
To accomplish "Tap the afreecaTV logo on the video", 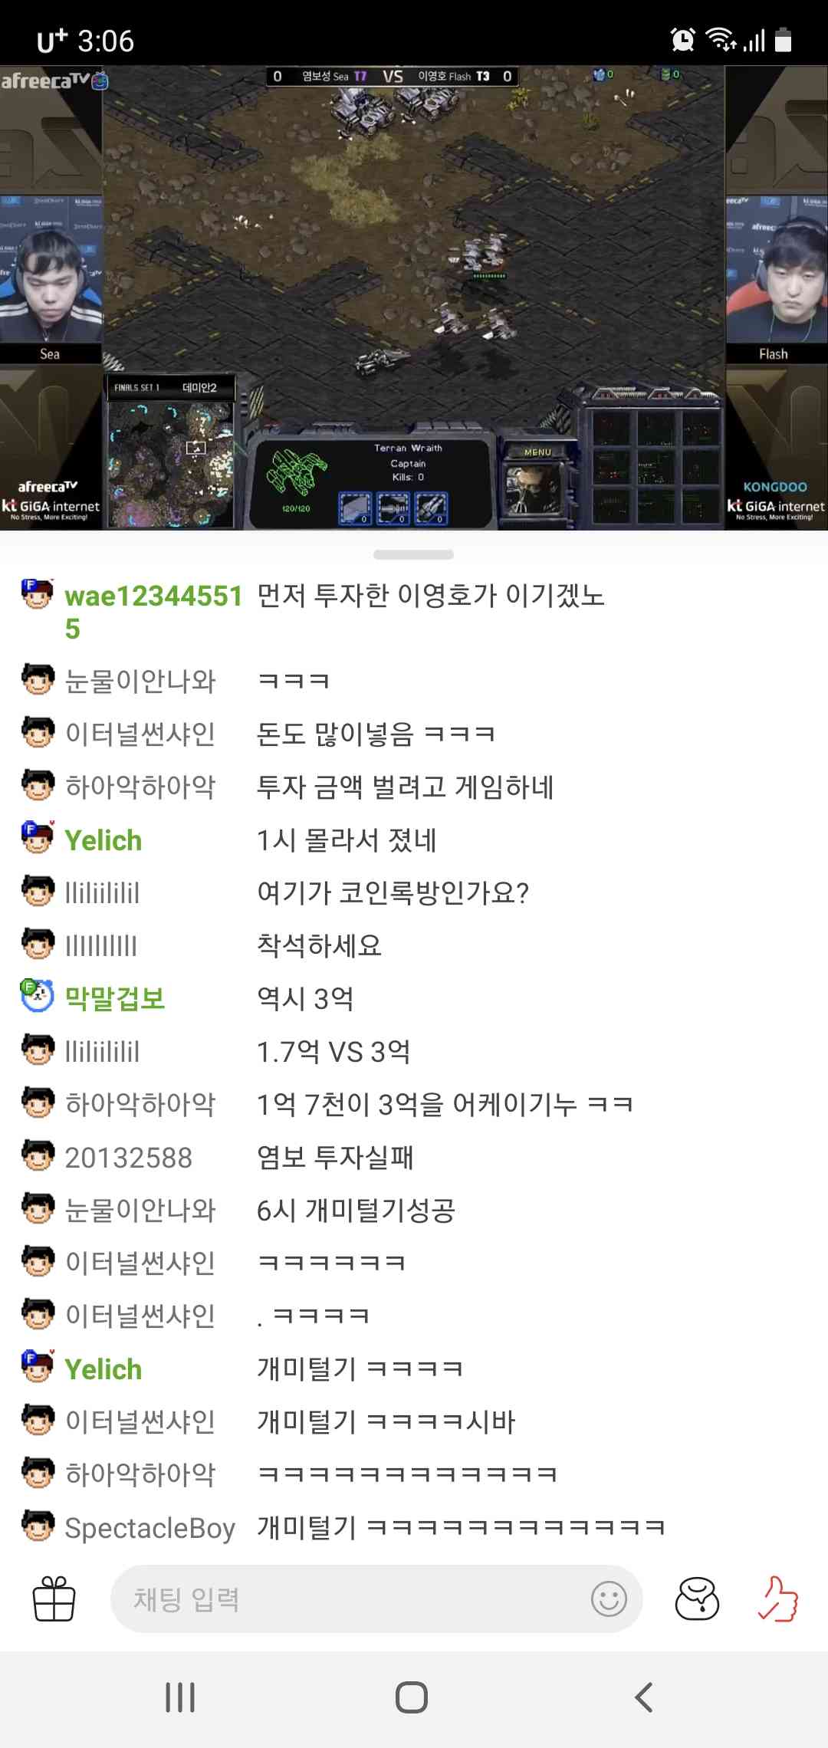I will click(54, 80).
